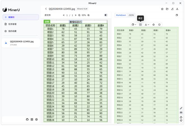Viewport: 185px width, 126px height.
Task: Click the 63% zoom level text
Action: 84,15
